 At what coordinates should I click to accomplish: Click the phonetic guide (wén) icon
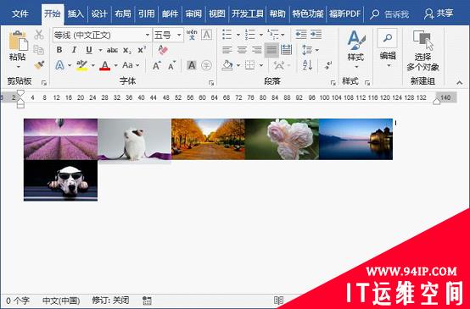click(x=192, y=35)
